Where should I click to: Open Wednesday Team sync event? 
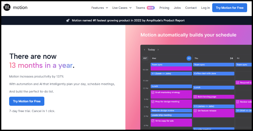pyautogui.click(x=171, y=65)
